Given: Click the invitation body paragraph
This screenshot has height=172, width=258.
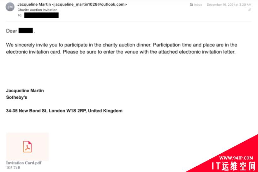Looking at the screenshot, I should pyautogui.click(x=122, y=48).
